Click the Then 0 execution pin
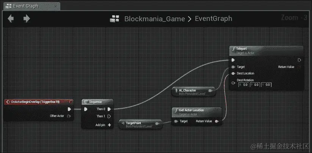The height and width of the screenshot is (153, 312). (x=109, y=109)
